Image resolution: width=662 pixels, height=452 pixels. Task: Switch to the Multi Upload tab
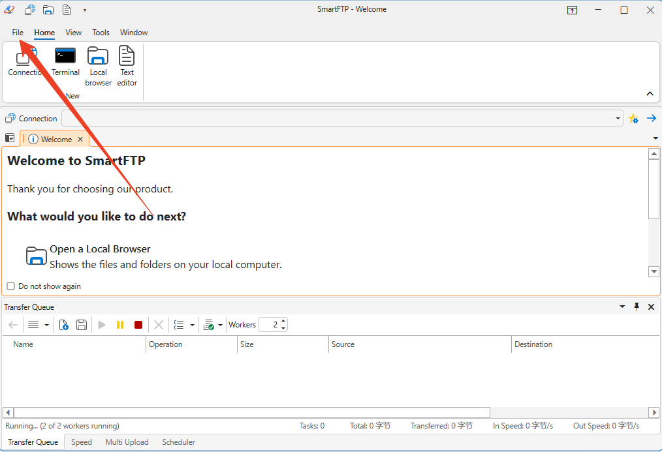[x=127, y=442]
